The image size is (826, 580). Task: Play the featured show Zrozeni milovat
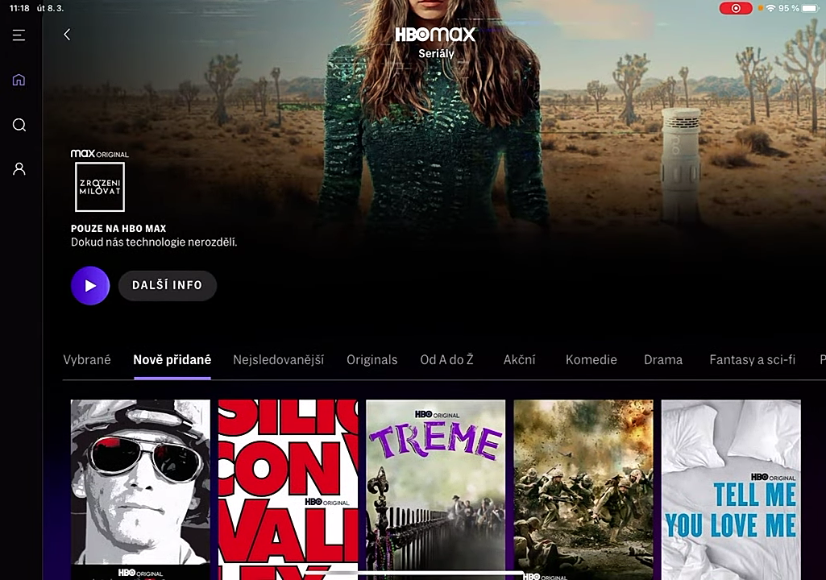pos(89,285)
